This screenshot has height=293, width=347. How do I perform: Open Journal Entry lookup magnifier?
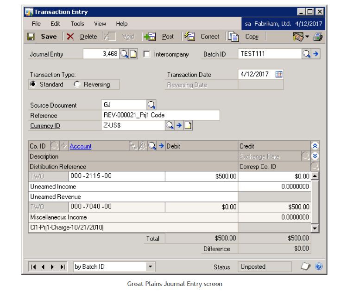click(x=124, y=54)
